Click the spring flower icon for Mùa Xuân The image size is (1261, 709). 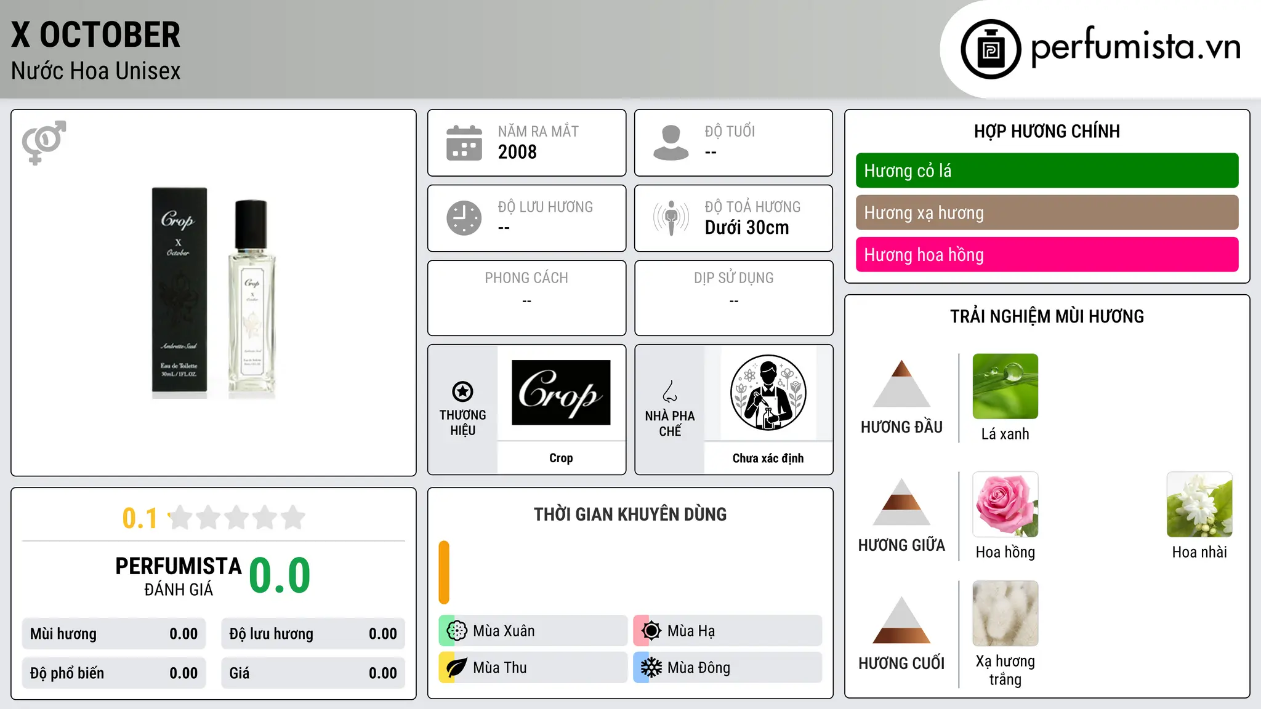point(457,631)
